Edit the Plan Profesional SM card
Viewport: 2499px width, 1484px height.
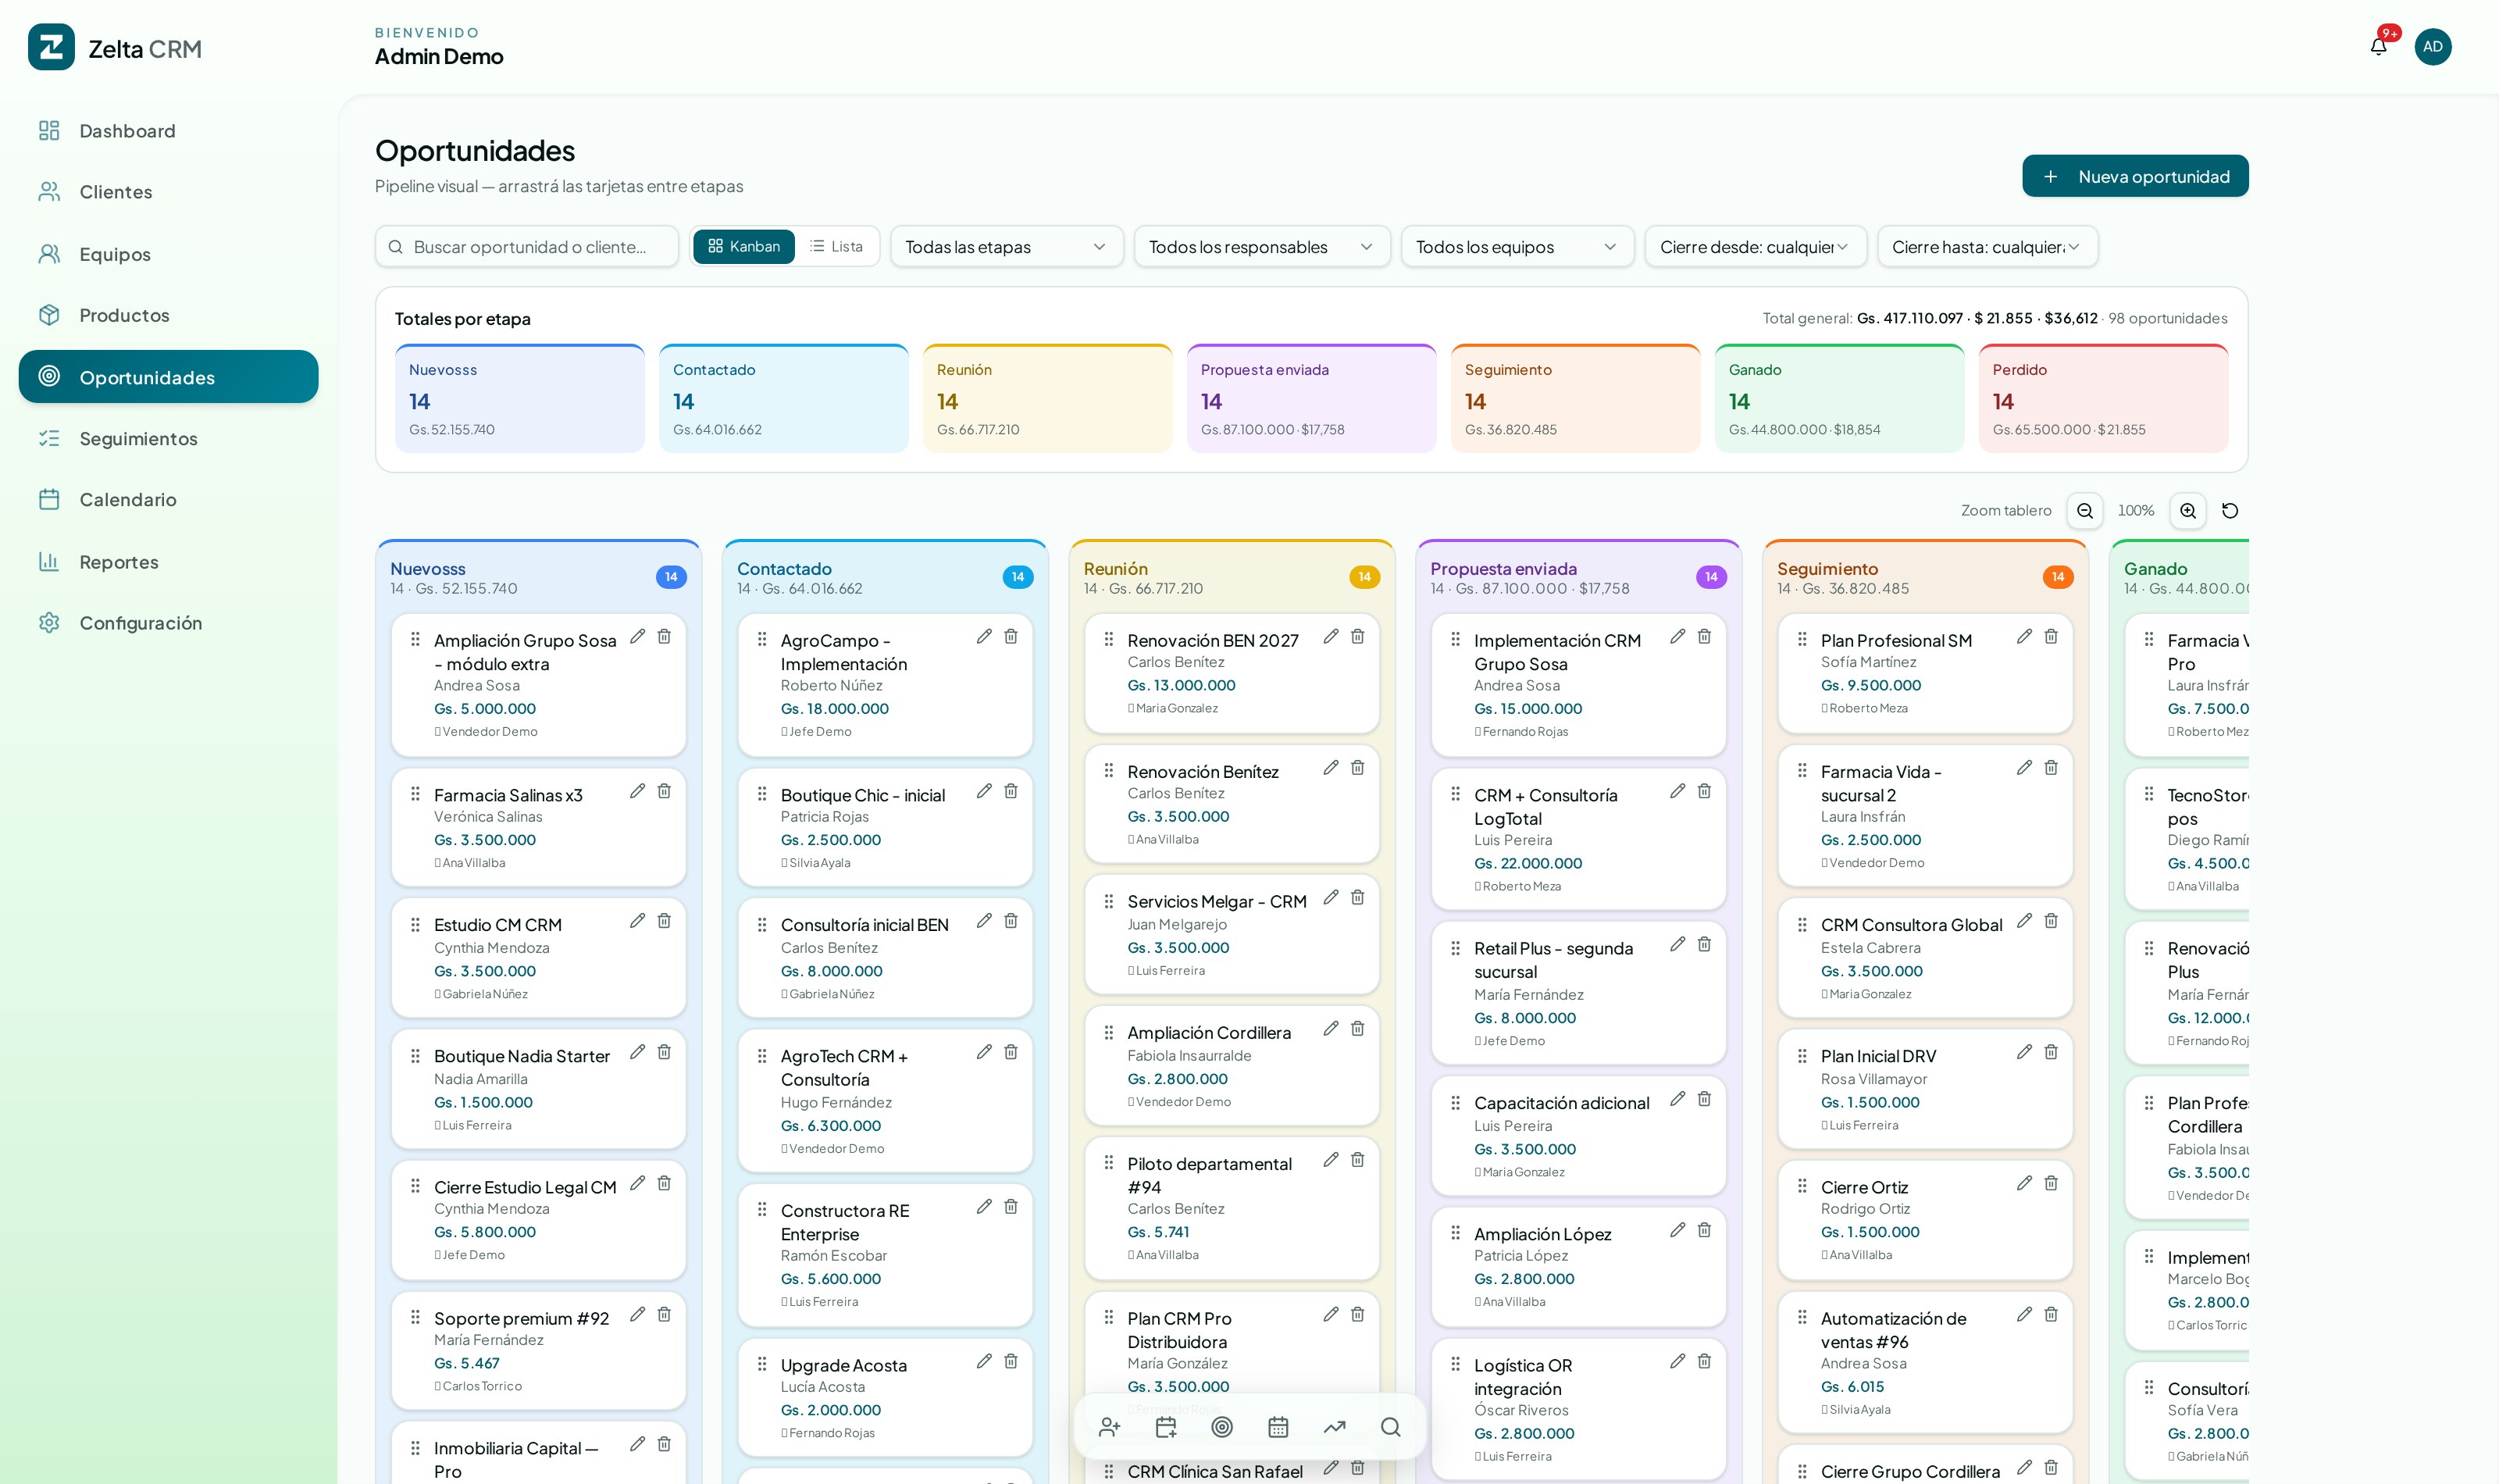[x=2024, y=637]
